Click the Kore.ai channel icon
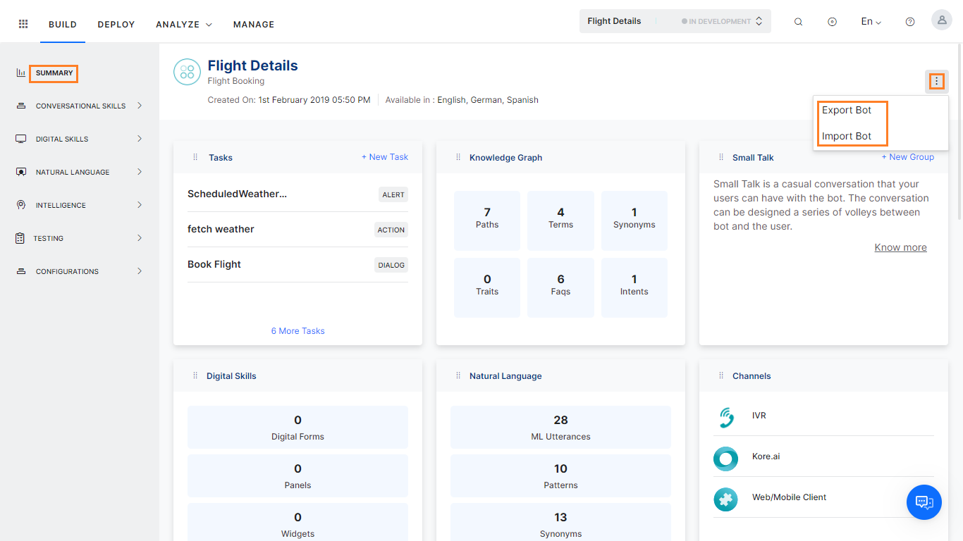Image resolution: width=963 pixels, height=541 pixels. click(x=725, y=459)
